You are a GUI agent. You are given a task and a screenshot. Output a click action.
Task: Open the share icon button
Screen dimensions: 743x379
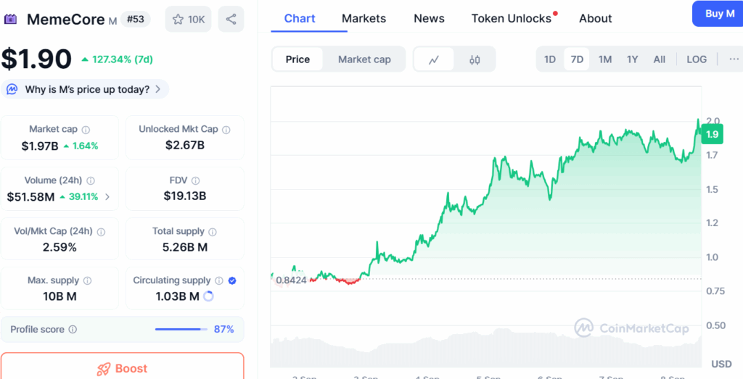[231, 20]
